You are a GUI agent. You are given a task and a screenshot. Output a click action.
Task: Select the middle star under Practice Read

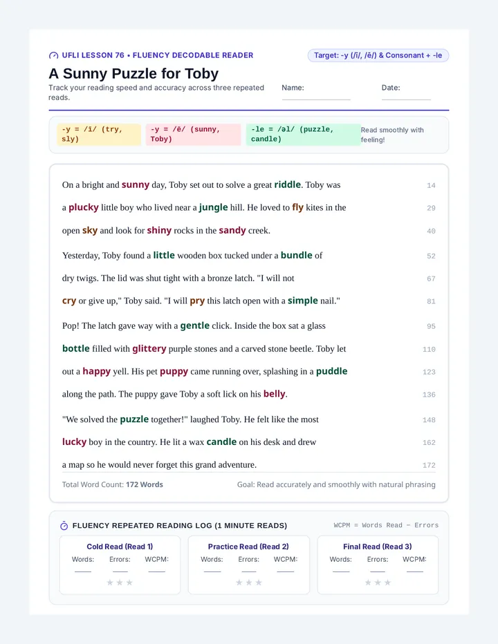249,583
